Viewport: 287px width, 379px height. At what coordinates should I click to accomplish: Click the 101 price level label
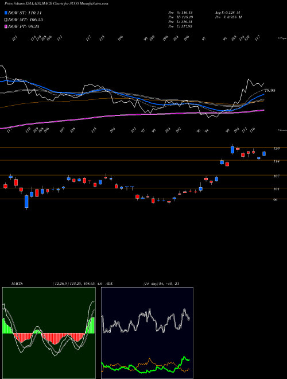click(x=276, y=189)
